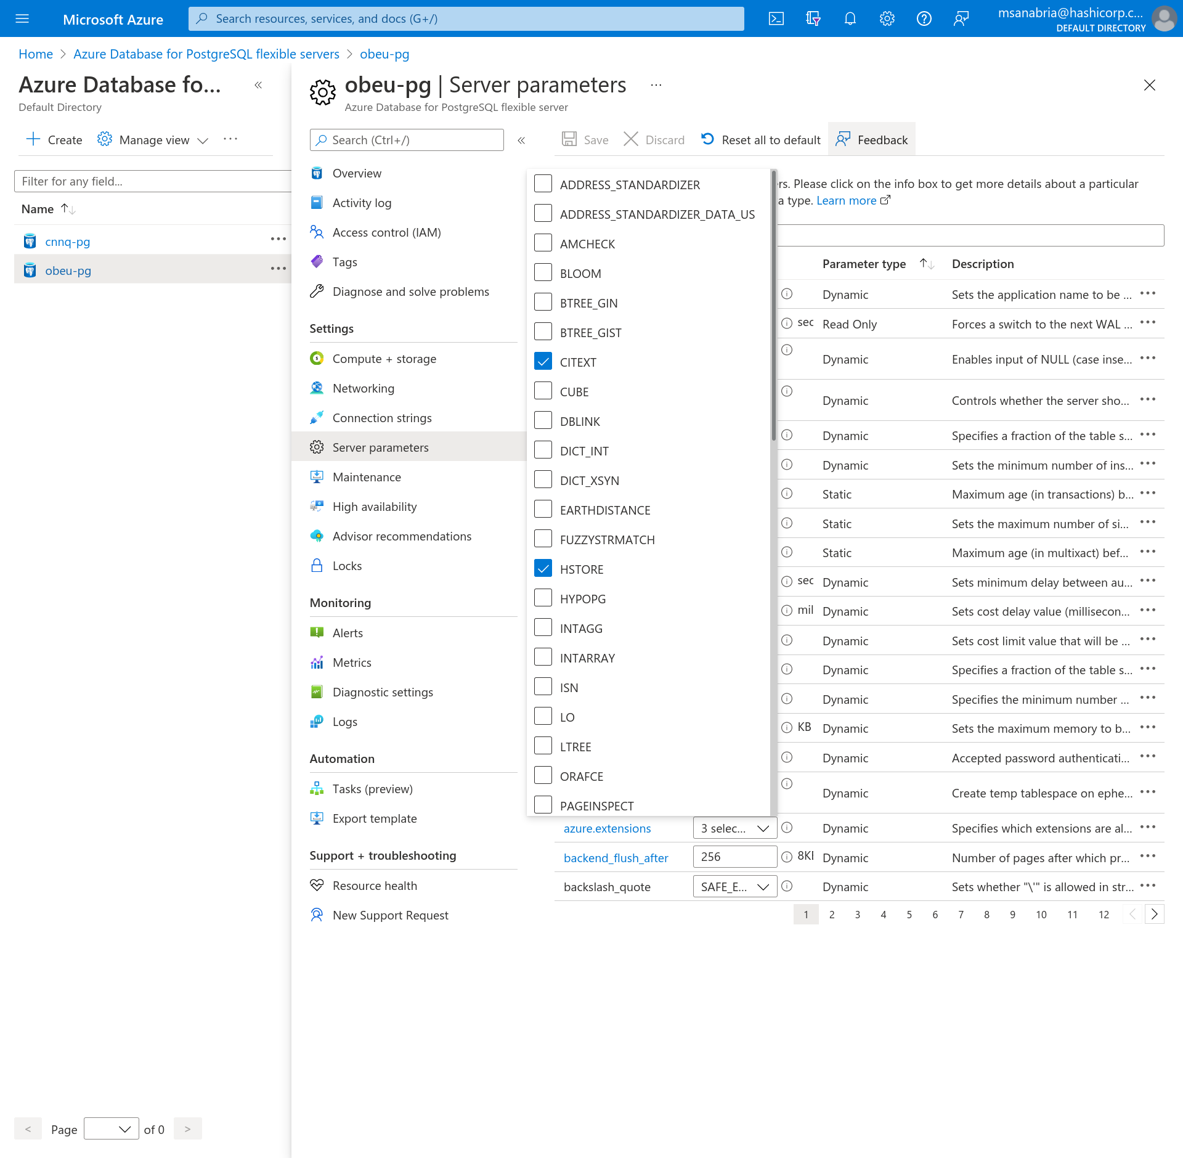1183x1158 pixels.
Task: Go to page 2 of parameters
Action: (832, 915)
